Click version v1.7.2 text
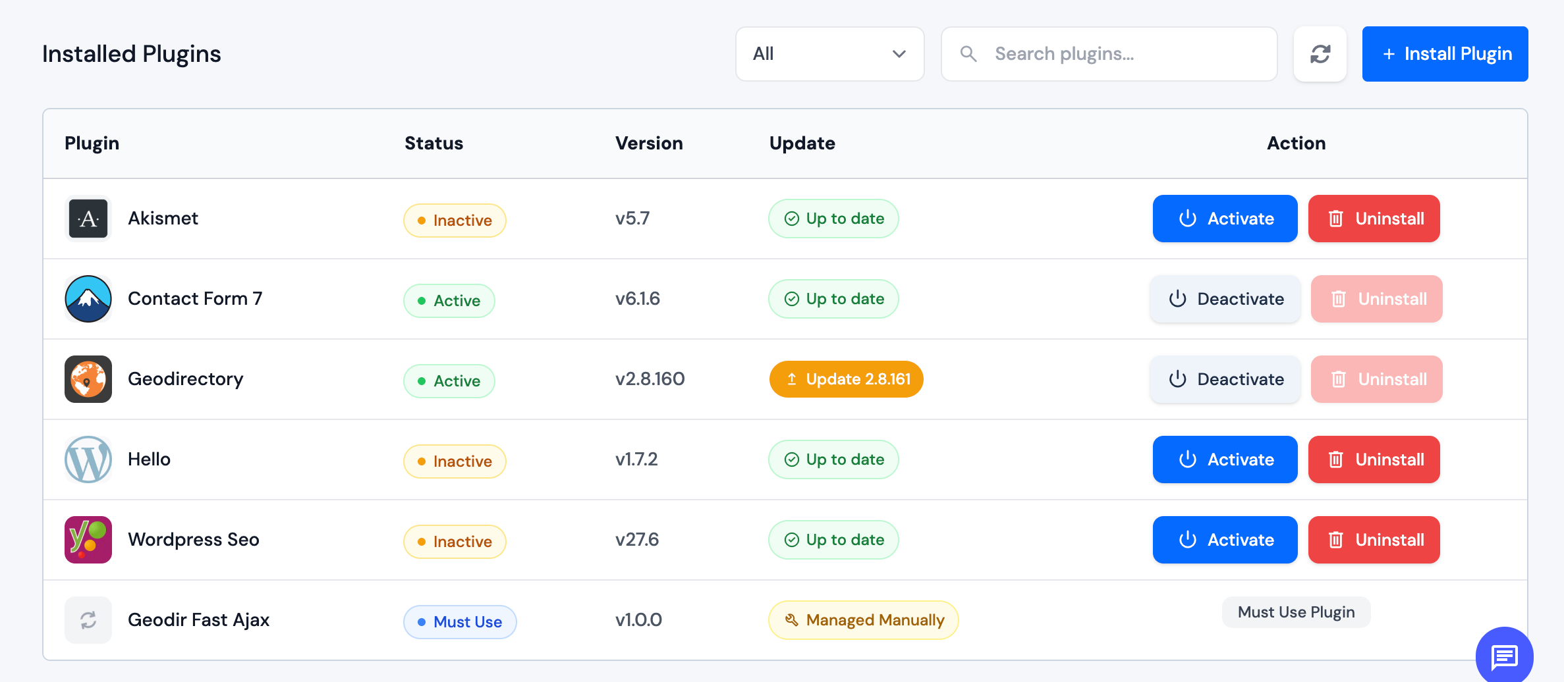This screenshot has width=1564, height=682. tap(636, 459)
